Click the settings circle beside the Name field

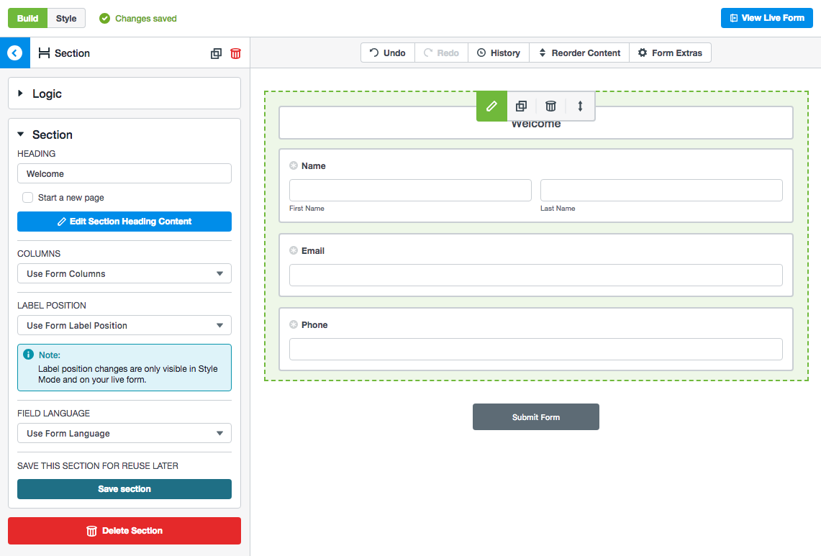point(294,165)
